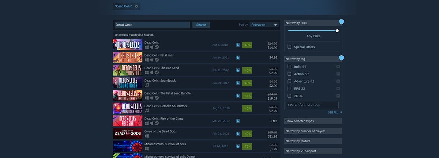Click the -40% discount badge for Dead Cells
The image size is (439, 158).
[x=247, y=45]
